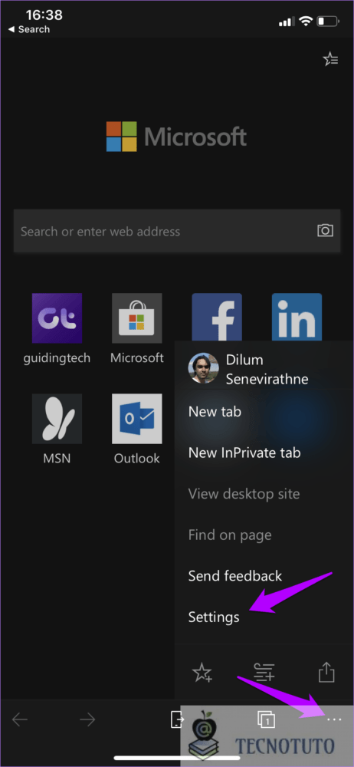The width and height of the screenshot is (354, 767).
Task: Tap the Dilum Senevirathne profile entry
Action: point(264,370)
